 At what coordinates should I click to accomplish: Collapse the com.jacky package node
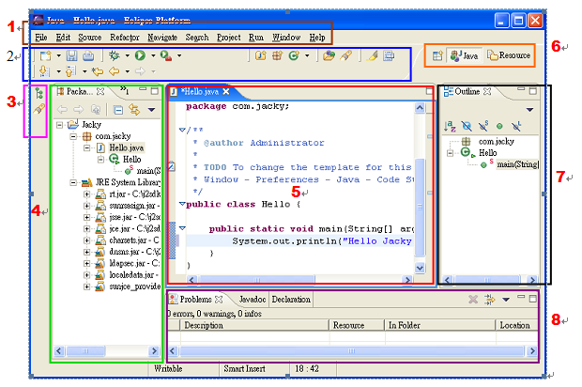click(73, 136)
